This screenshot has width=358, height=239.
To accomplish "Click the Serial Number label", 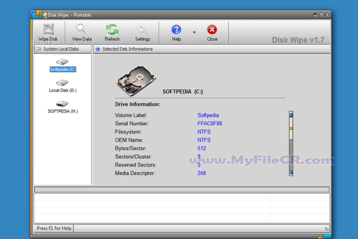I will point(132,123).
